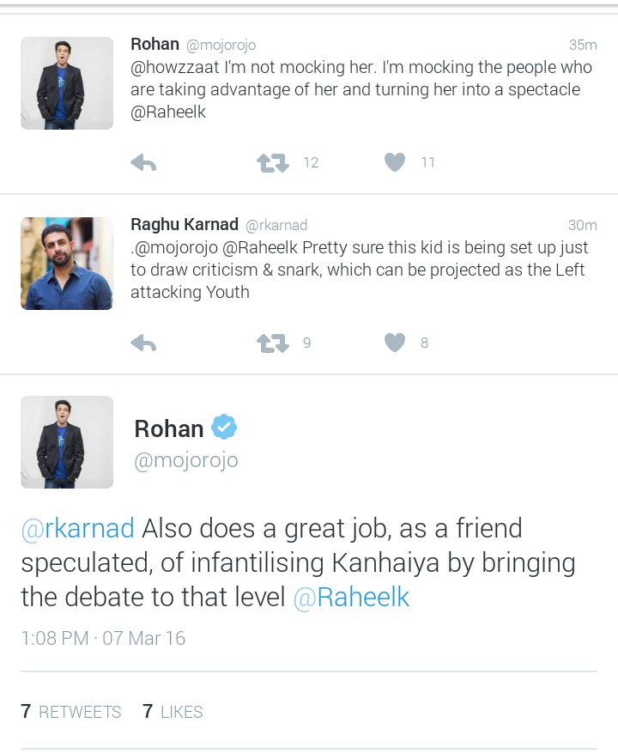Click the Rohan name in main tweet

169,428
